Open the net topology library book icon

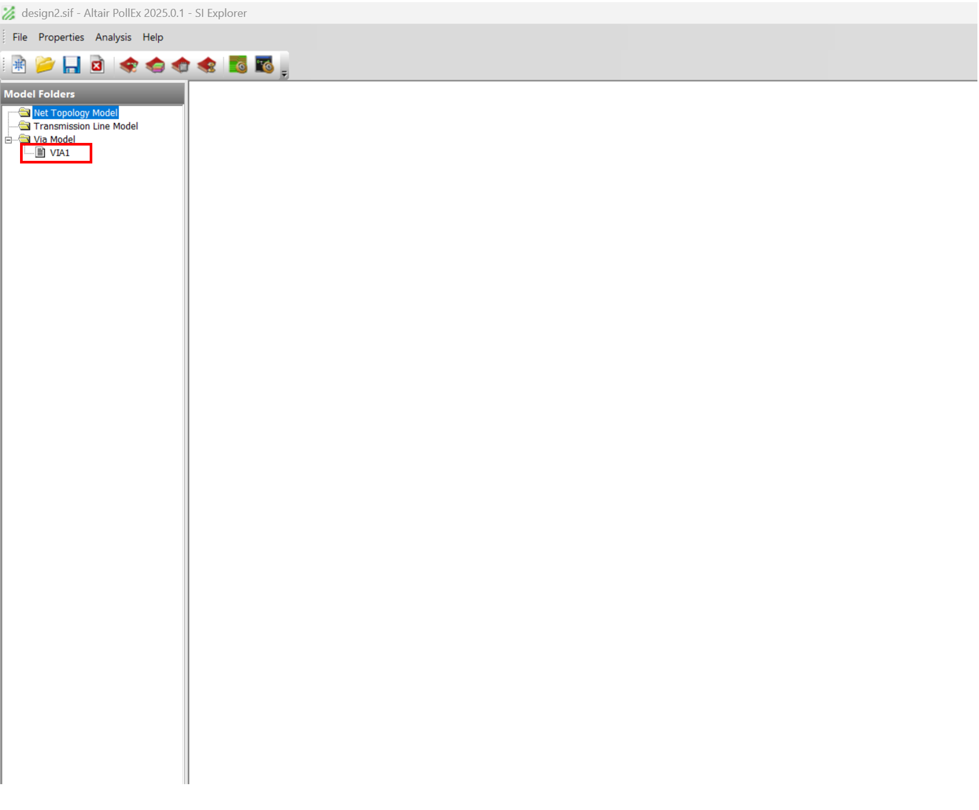tap(129, 65)
